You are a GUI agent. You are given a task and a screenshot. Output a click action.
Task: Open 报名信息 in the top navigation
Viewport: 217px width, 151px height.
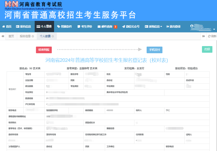point(23,26)
